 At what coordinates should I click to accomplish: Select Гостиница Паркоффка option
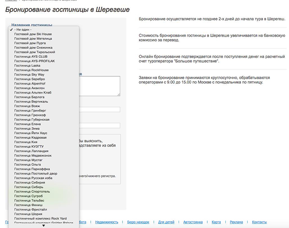tap(44, 169)
